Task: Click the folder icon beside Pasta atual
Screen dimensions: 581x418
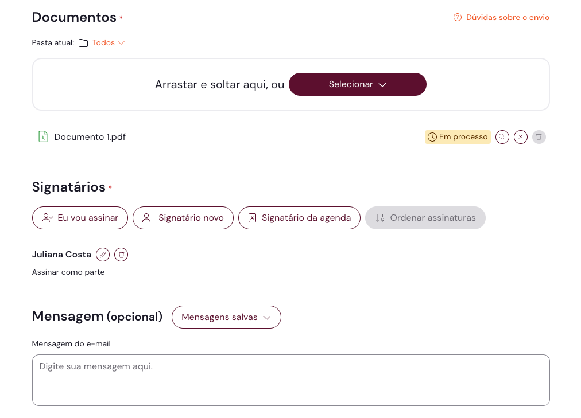Action: (83, 43)
